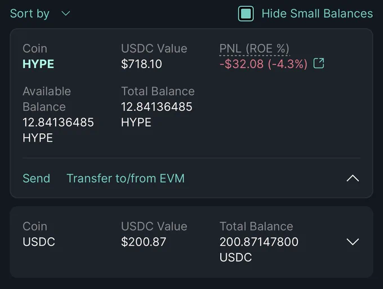Click the $200.87 USDC value
The image size is (383, 289).
(x=144, y=242)
